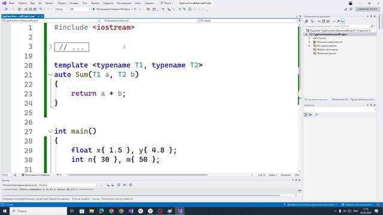Viewport: 383px width, 215px height.
Task: Click Add to Source Control in status bar
Action: tap(310, 205)
